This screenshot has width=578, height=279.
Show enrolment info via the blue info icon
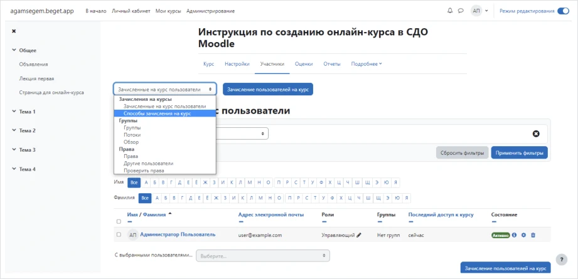point(515,235)
